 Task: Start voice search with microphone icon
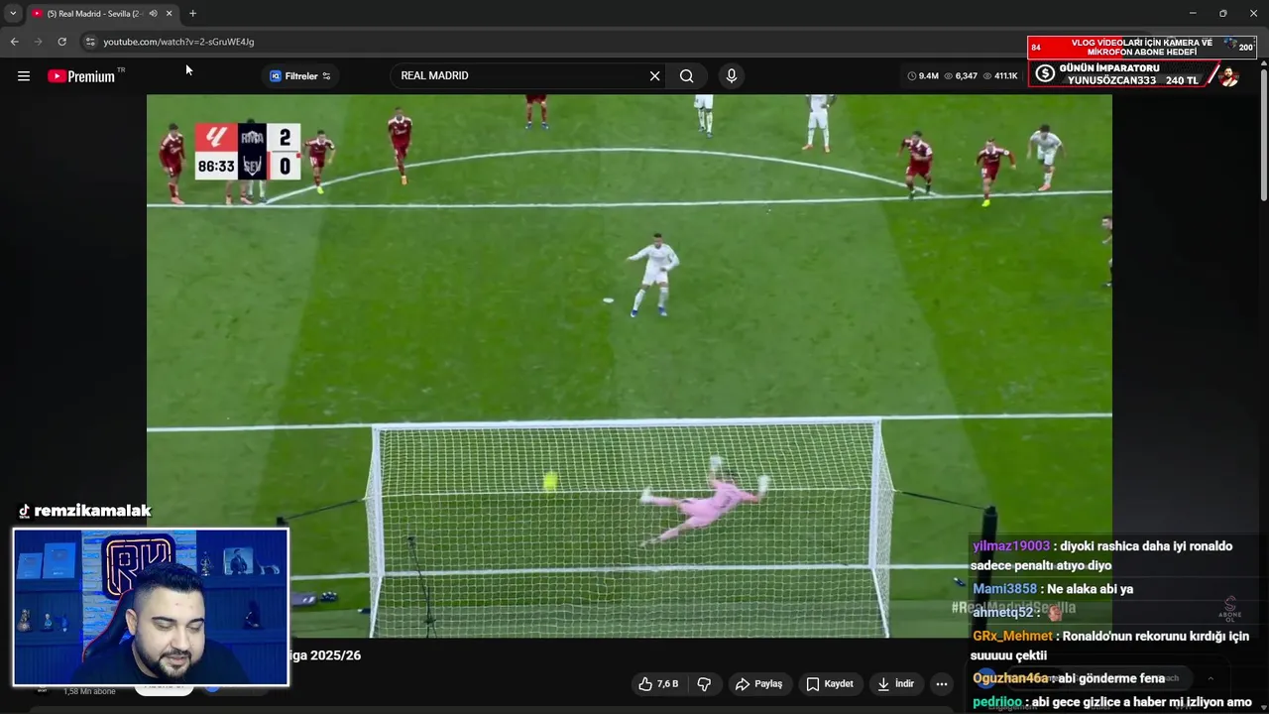pyautogui.click(x=731, y=76)
